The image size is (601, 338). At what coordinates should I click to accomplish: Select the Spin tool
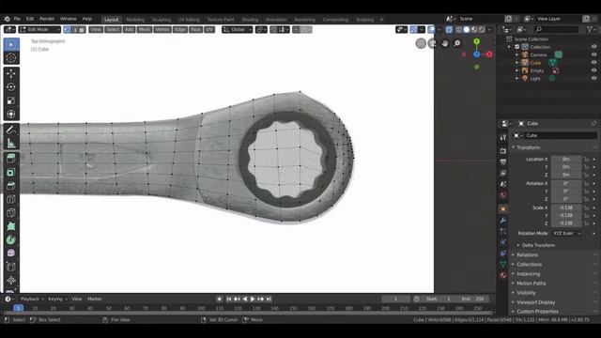click(11, 240)
